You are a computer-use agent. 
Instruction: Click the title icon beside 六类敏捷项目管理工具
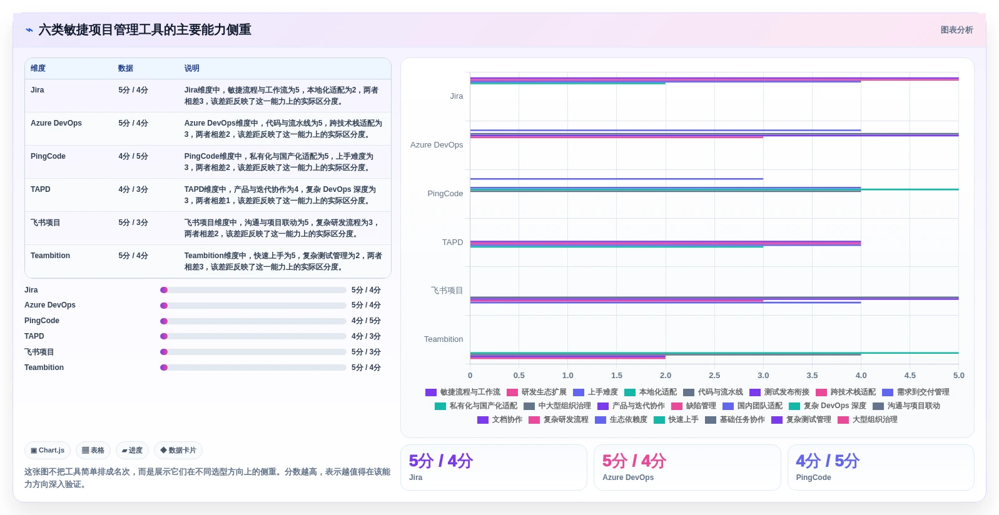pos(29,29)
